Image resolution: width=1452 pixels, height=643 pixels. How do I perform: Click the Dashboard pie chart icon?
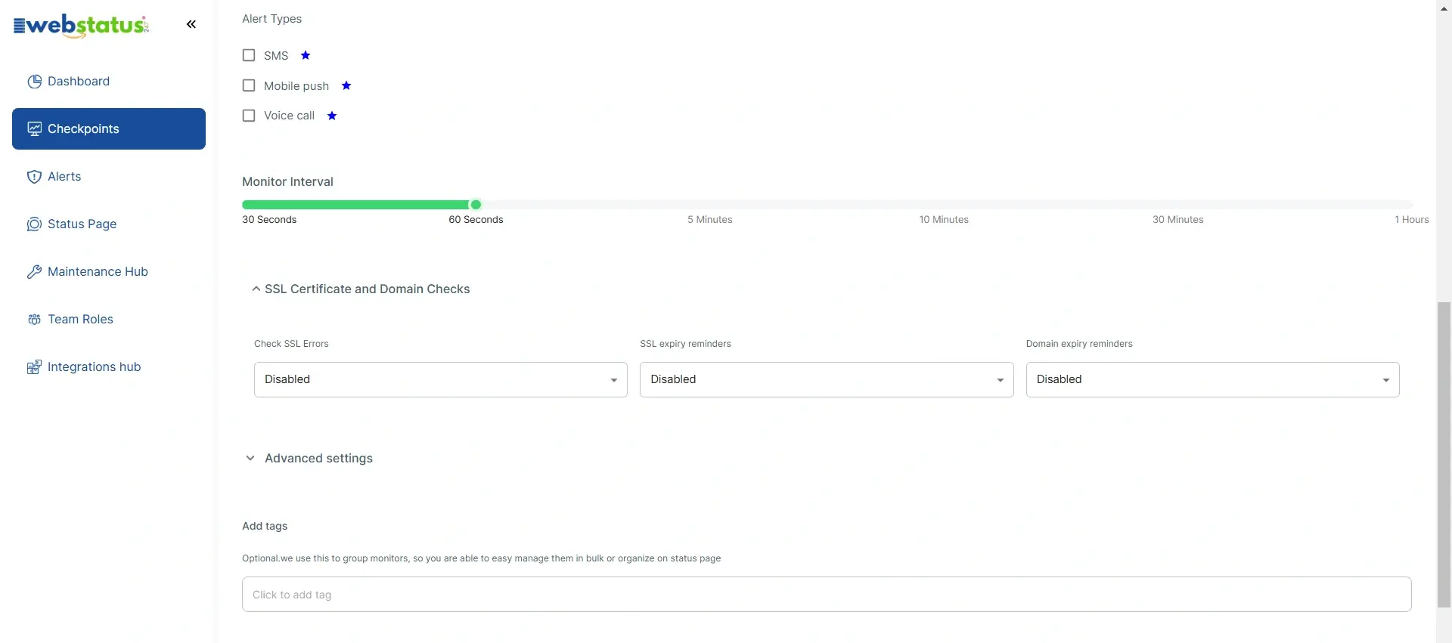[34, 82]
